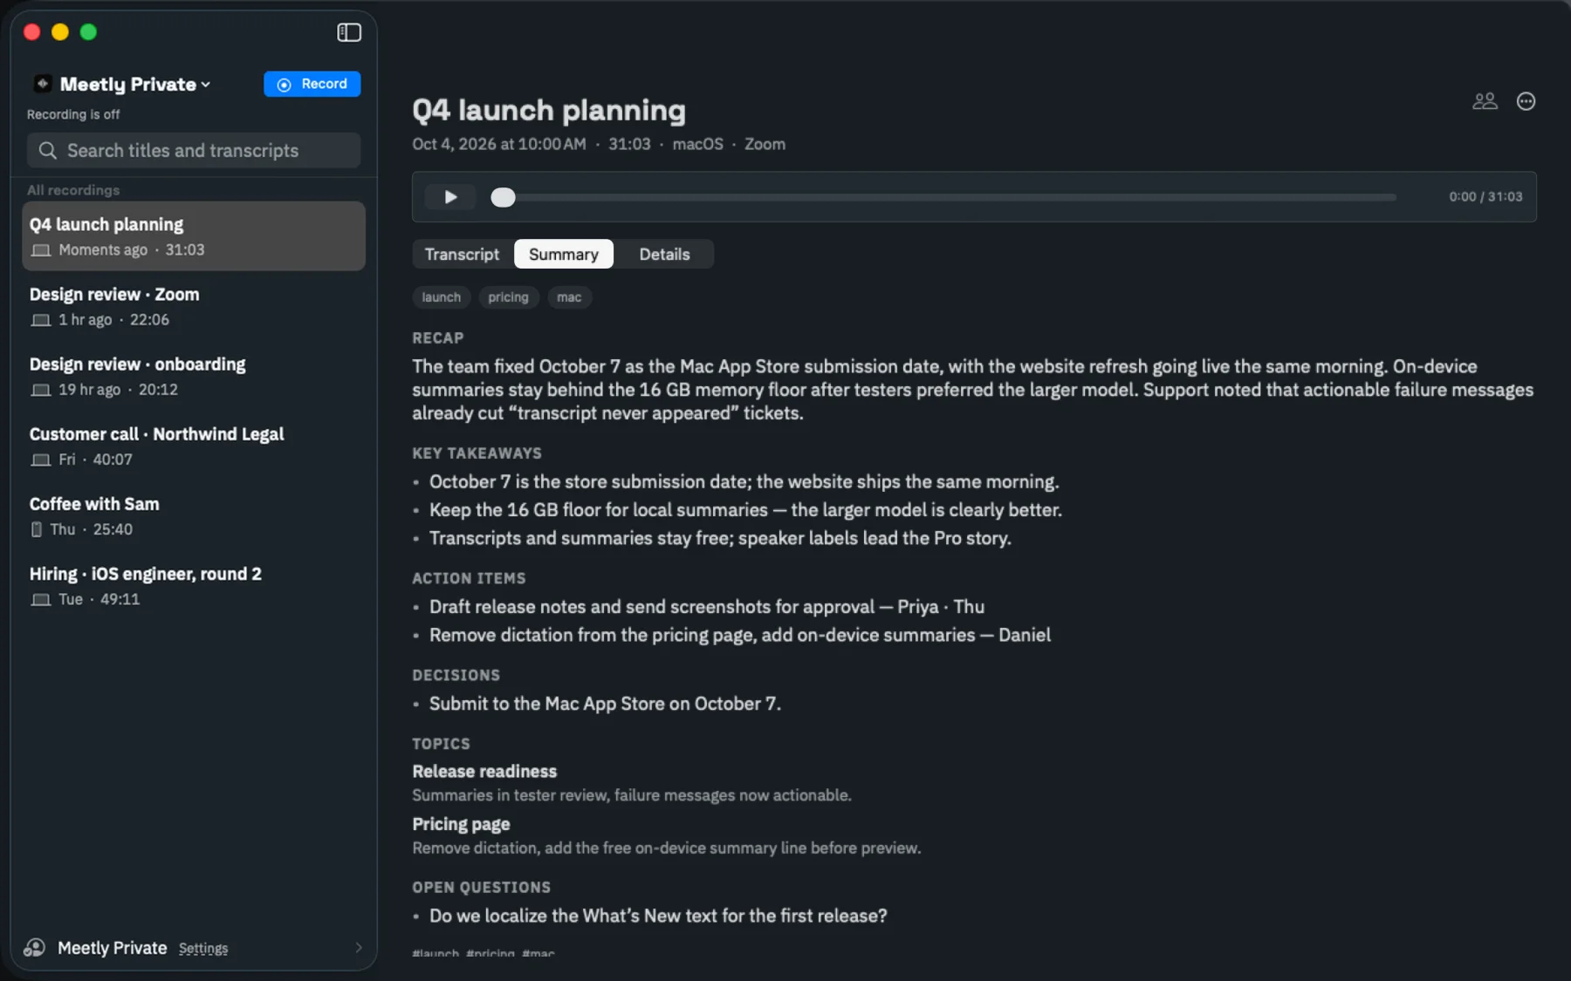Click the Q4 launch planning title heading

pos(549,110)
